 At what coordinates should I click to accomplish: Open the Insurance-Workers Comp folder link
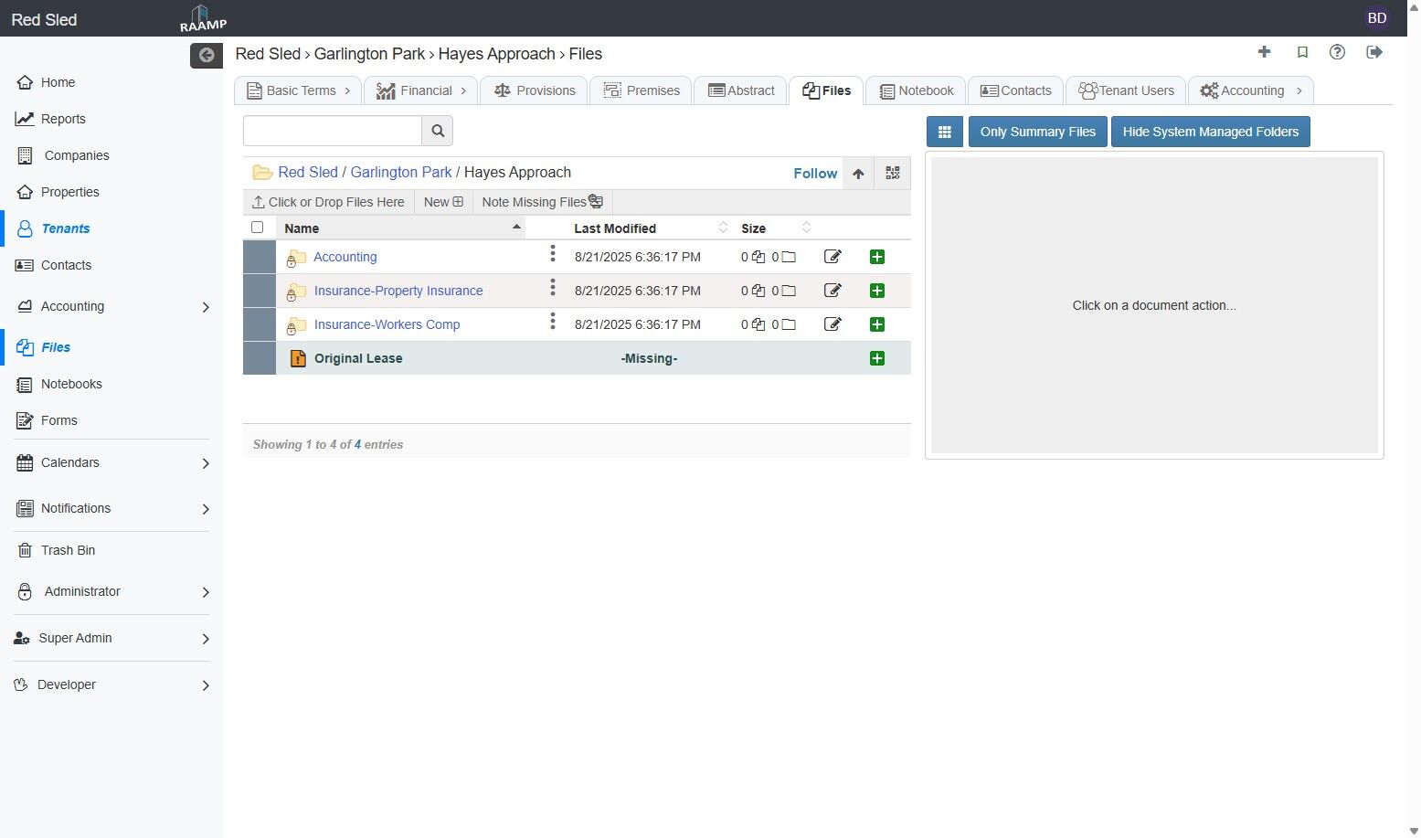387,324
